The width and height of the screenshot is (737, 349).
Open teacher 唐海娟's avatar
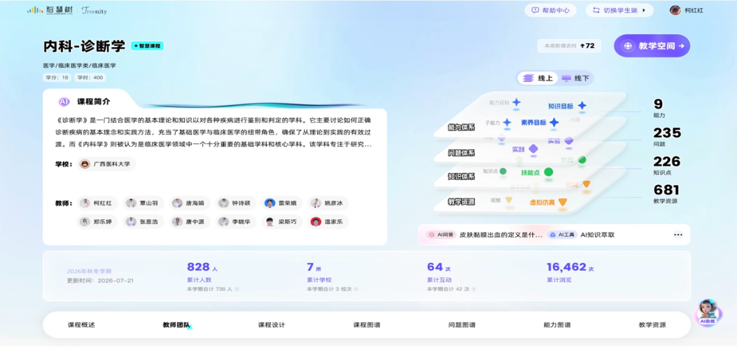[x=177, y=204]
